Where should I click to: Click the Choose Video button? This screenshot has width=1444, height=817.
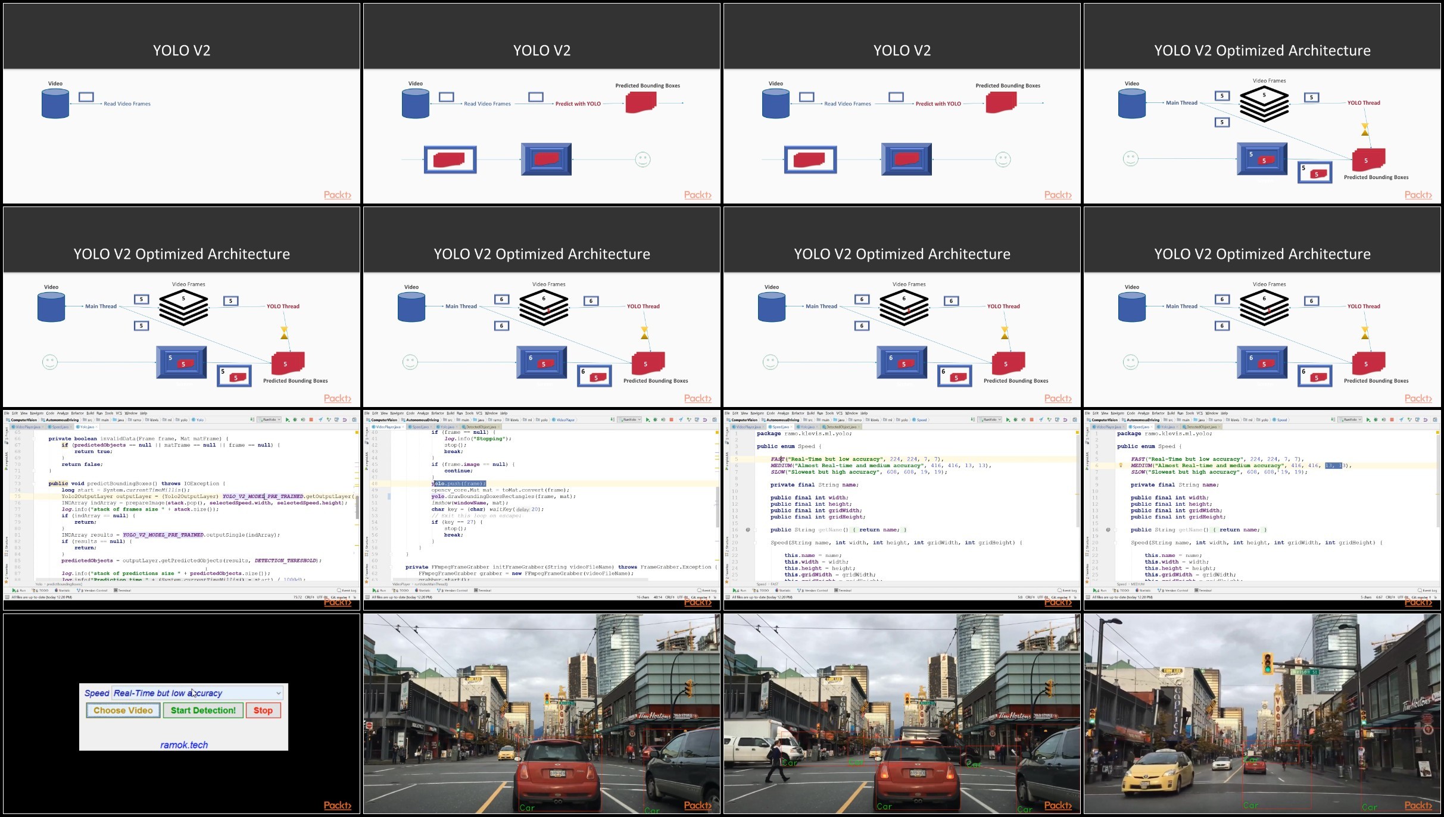click(x=123, y=710)
